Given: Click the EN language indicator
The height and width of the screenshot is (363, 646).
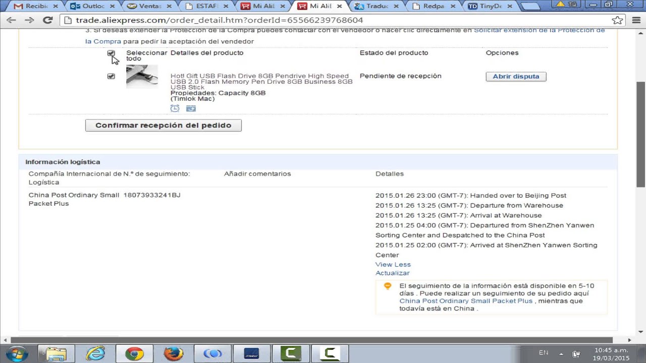Looking at the screenshot, I should click(544, 353).
